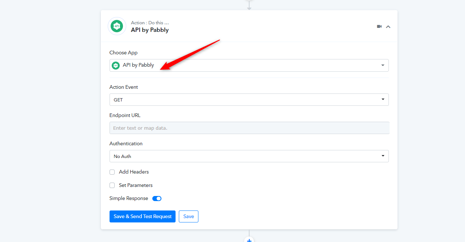Click the Endpoint URL input field
465x242 pixels.
249,128
